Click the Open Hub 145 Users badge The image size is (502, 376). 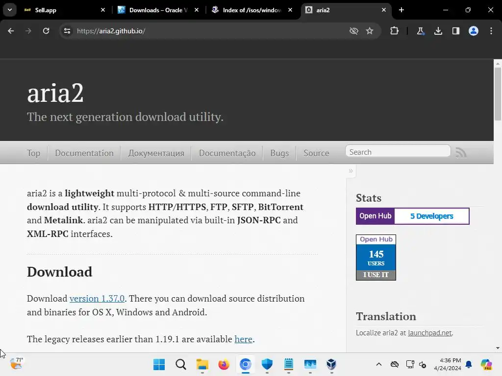pos(376,258)
